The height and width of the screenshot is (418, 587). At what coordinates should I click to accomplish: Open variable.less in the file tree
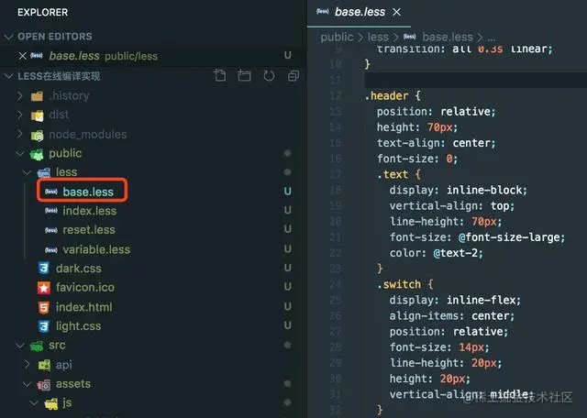(x=96, y=249)
